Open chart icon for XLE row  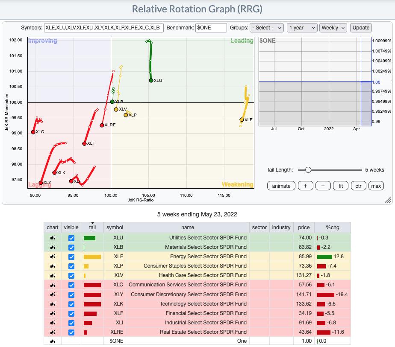[x=53, y=257]
